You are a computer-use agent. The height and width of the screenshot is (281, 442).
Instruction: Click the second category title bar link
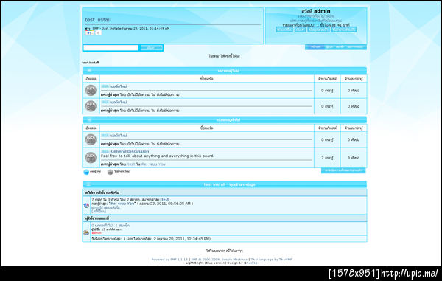pos(228,120)
